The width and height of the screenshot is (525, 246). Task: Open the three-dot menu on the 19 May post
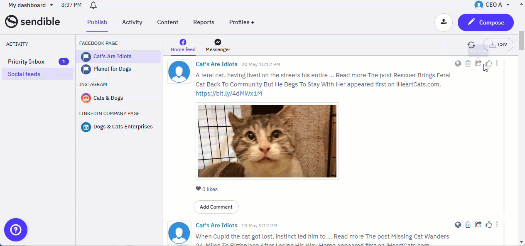tap(497, 225)
